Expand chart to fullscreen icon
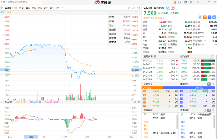The image size is (217, 139). [x=134, y=8]
